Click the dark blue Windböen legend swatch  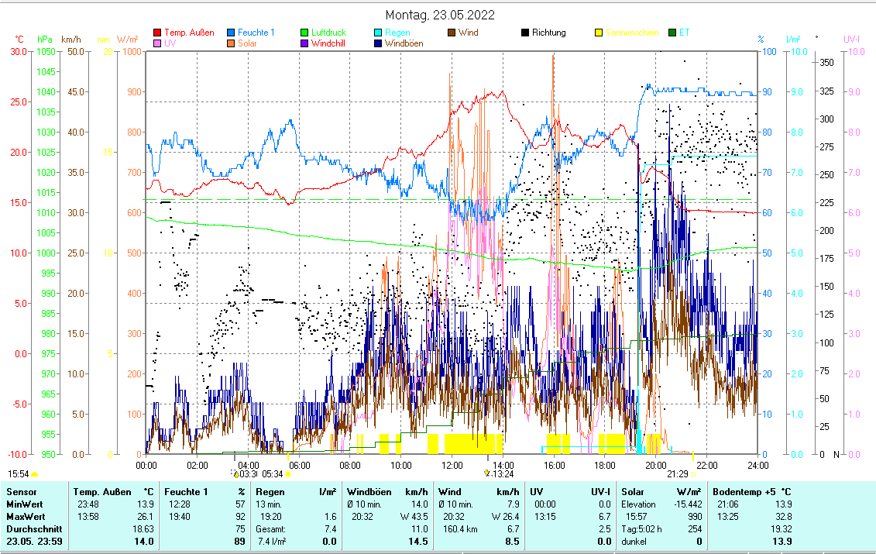click(377, 43)
